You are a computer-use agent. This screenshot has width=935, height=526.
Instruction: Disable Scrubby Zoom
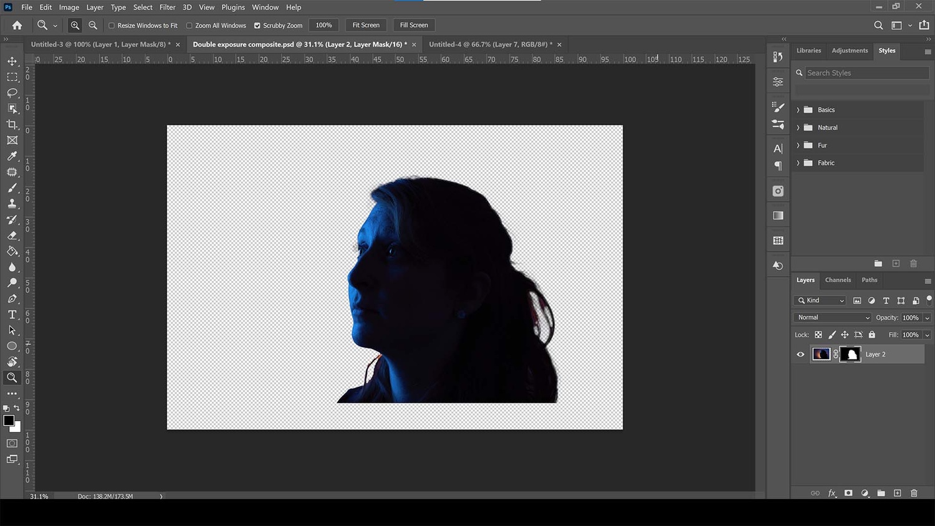coord(257,26)
